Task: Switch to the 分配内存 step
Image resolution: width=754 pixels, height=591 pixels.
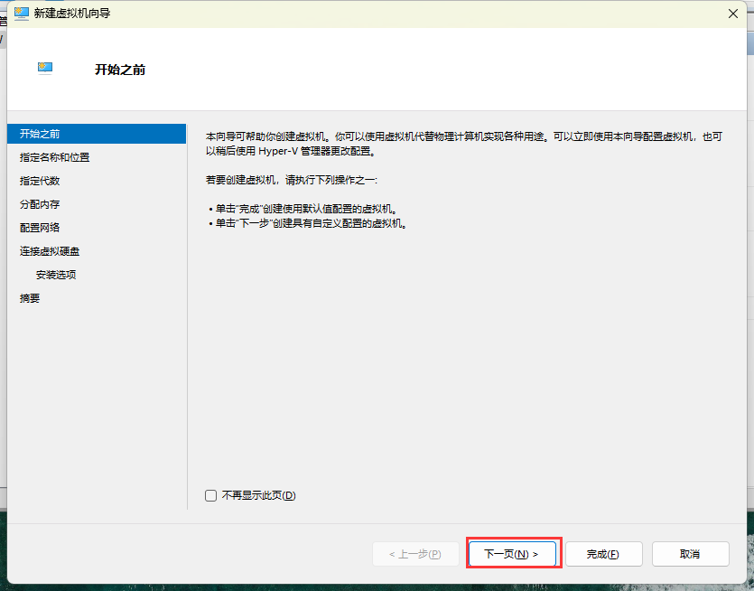Action: (40, 204)
